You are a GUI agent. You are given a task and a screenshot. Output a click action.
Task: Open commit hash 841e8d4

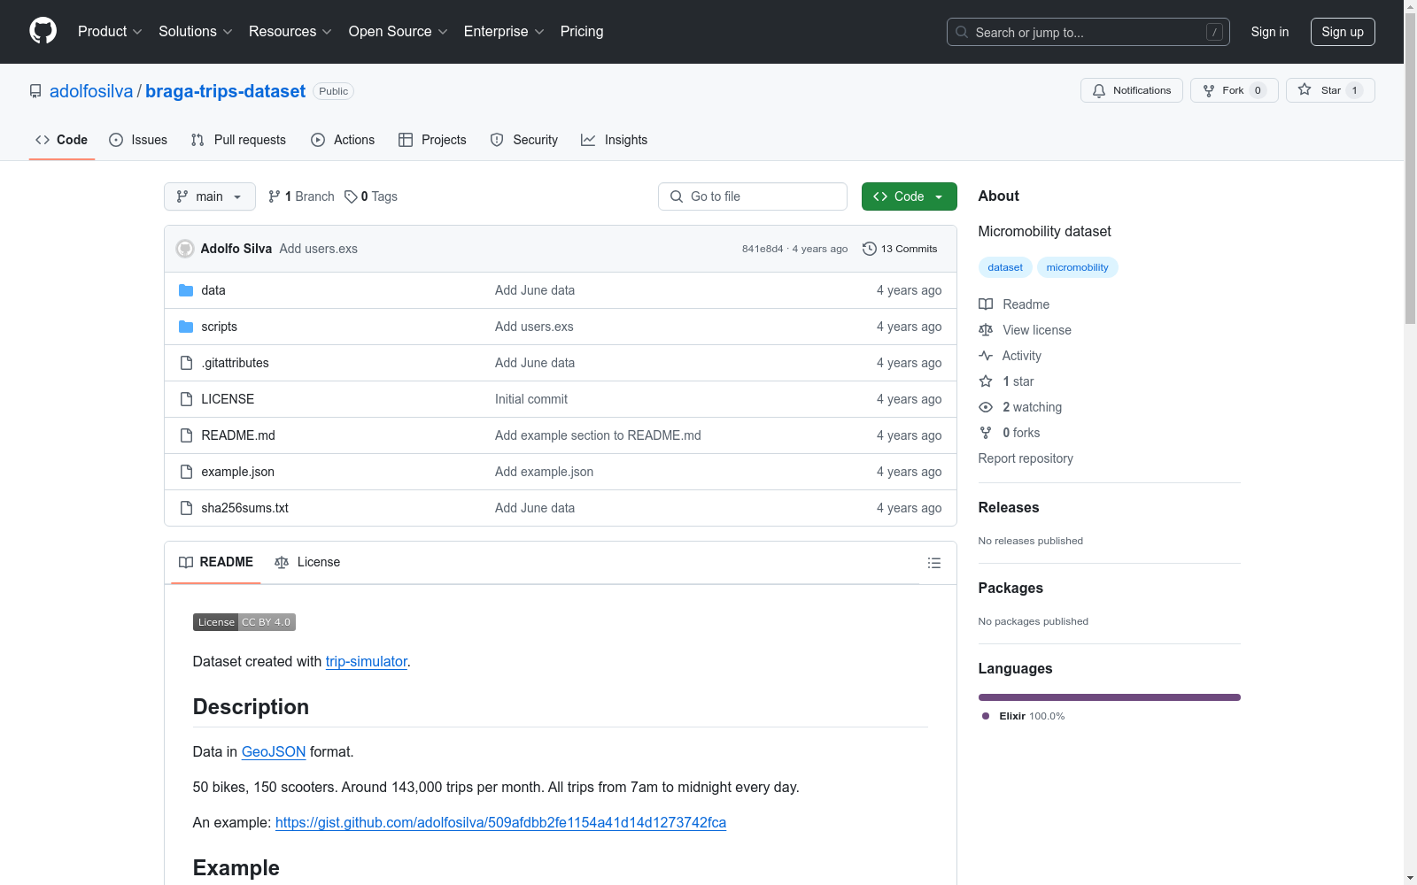[x=763, y=250]
